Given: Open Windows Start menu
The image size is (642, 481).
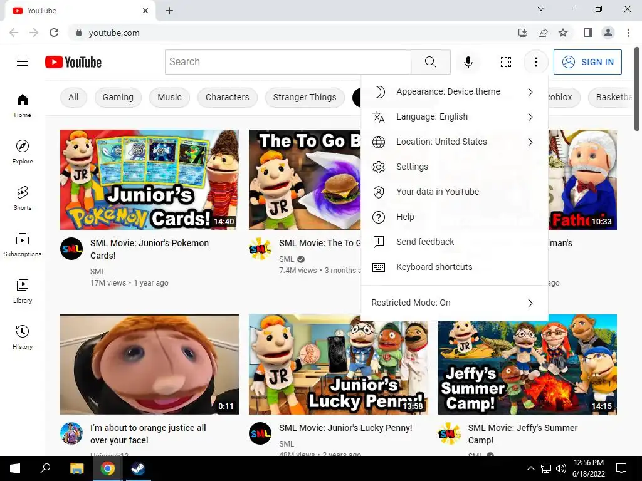Looking at the screenshot, I should [15, 468].
